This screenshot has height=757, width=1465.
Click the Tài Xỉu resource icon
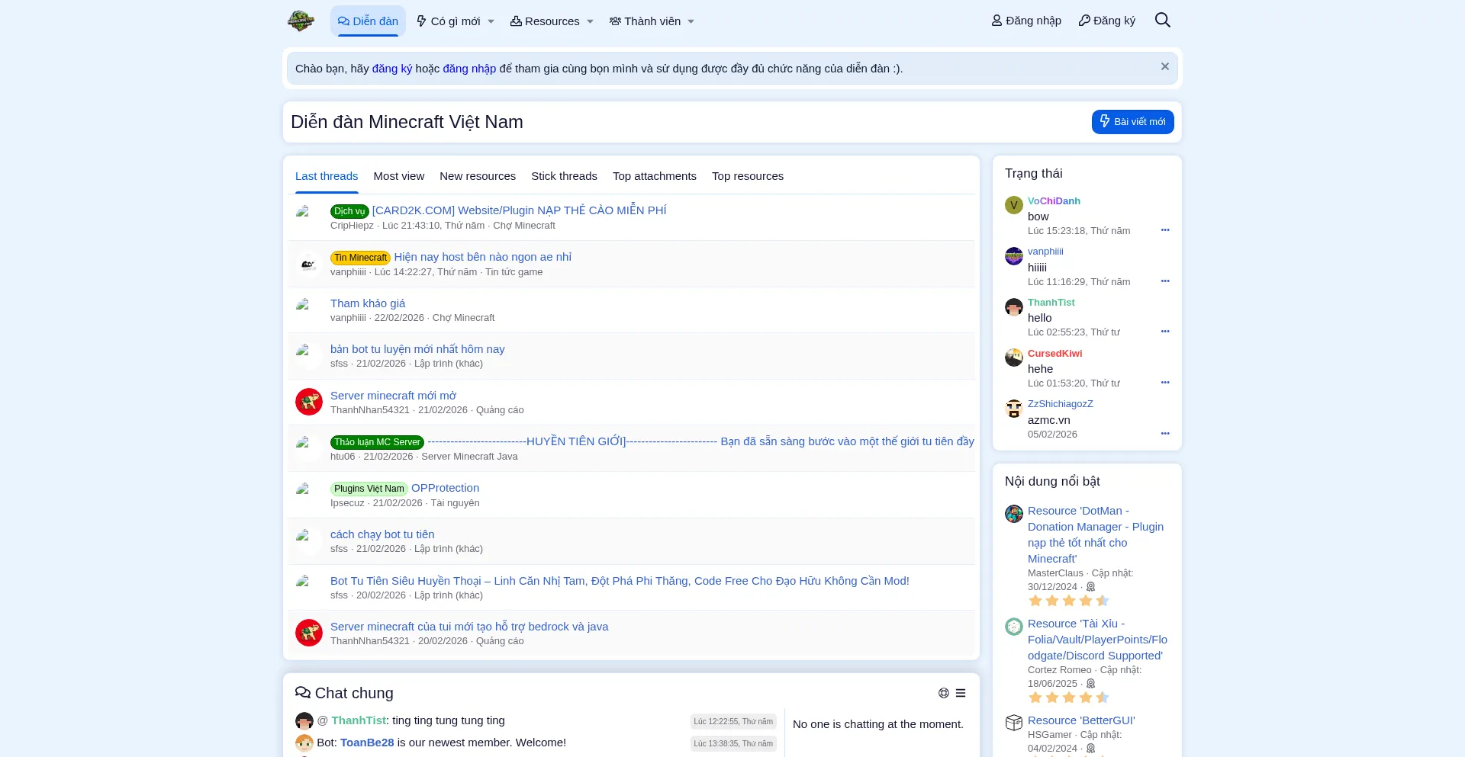pos(1013,627)
